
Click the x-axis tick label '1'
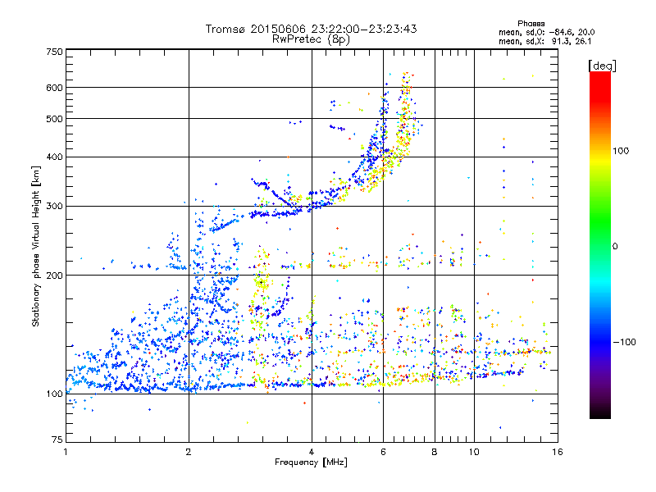click(x=66, y=452)
